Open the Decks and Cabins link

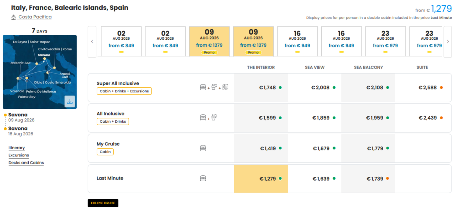[26, 163]
